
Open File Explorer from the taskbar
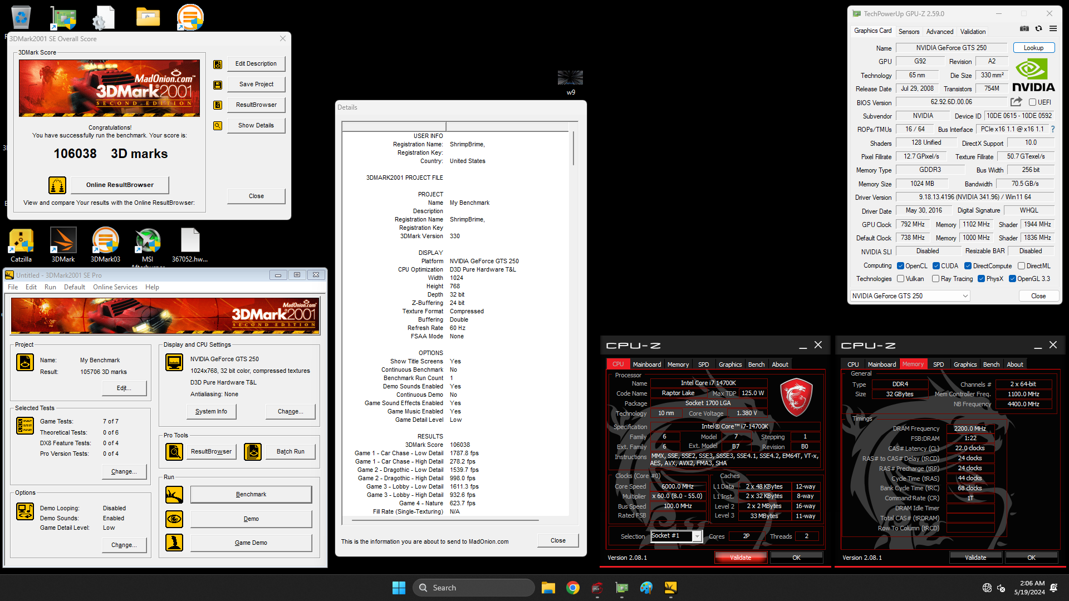tap(548, 588)
